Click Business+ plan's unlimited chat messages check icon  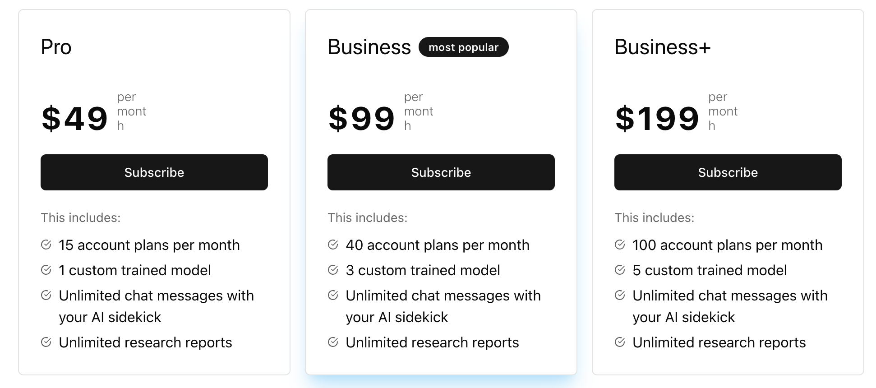[620, 295]
